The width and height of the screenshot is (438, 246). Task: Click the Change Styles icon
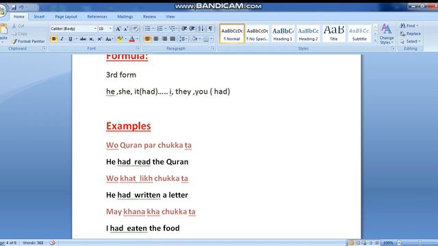387,33
